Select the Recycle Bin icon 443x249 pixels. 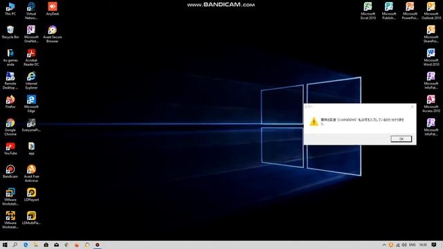pyautogui.click(x=10, y=32)
